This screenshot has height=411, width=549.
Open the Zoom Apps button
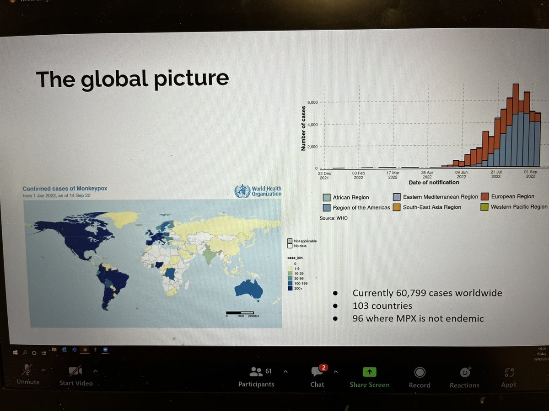coord(508,378)
